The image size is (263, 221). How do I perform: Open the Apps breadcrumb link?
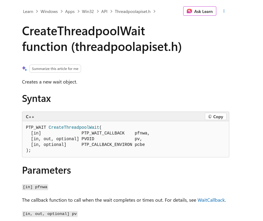(x=70, y=11)
